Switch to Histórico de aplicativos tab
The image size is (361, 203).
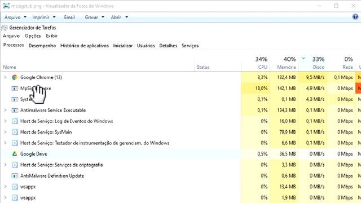pos(85,46)
